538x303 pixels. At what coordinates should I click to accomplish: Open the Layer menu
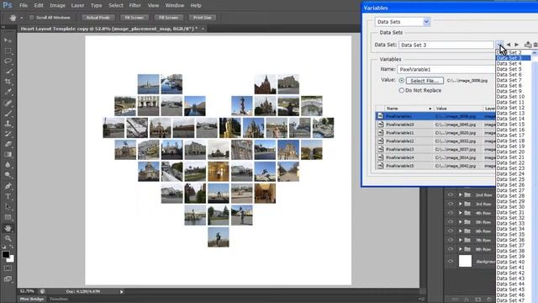[x=77, y=6]
